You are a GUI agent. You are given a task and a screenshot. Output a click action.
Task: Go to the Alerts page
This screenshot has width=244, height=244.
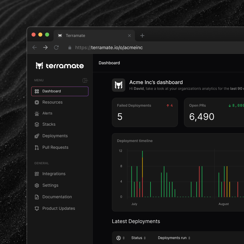pyautogui.click(x=47, y=113)
